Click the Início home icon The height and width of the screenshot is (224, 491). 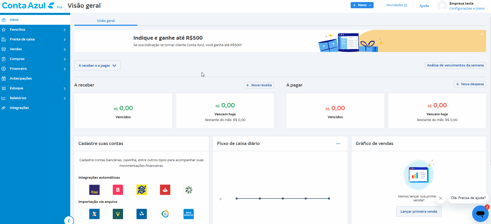tap(4, 20)
